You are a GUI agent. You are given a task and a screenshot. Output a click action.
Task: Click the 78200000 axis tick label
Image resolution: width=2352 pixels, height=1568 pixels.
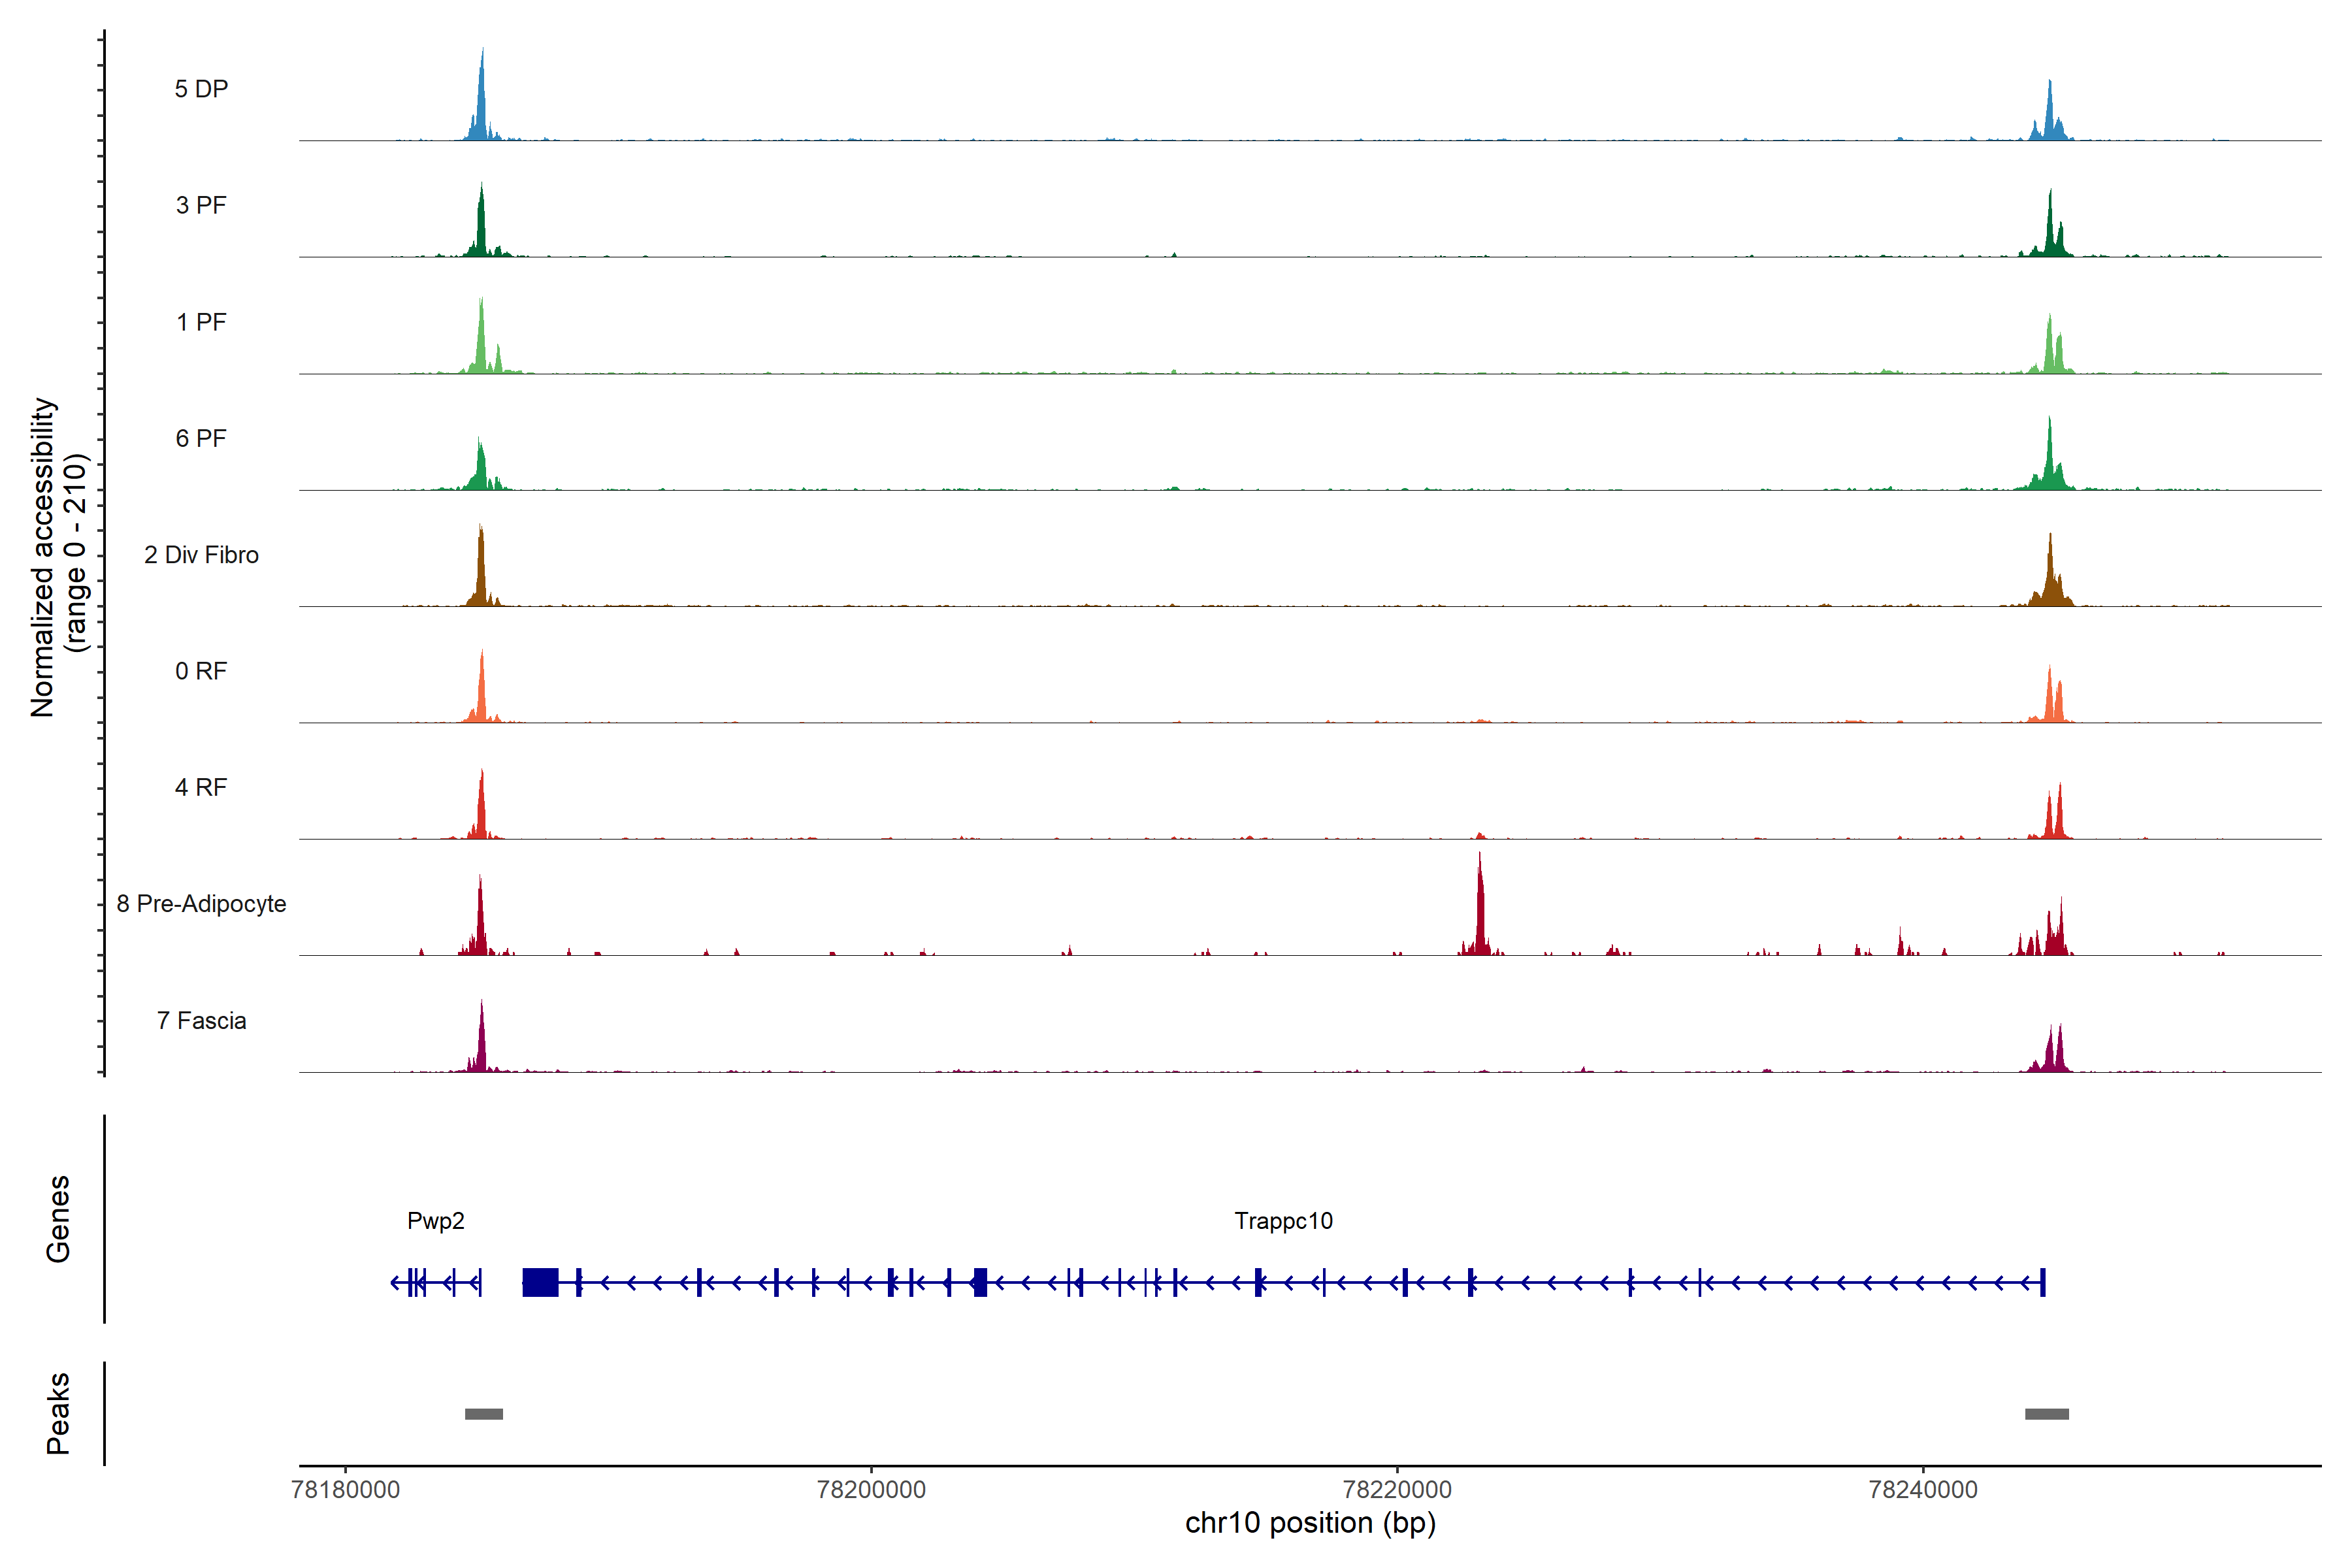(x=871, y=1490)
